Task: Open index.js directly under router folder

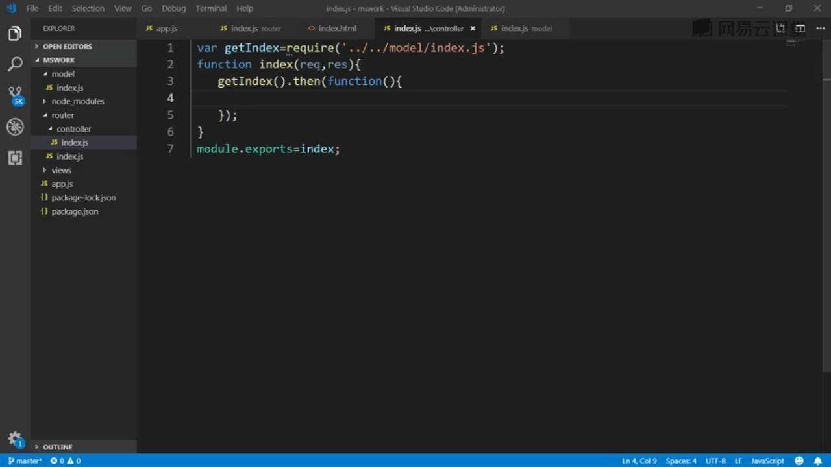Action: pos(84,156)
